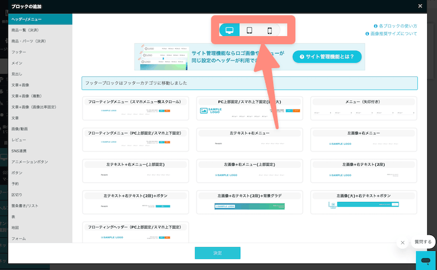
Task: Select 見出し category
Action: point(40,74)
